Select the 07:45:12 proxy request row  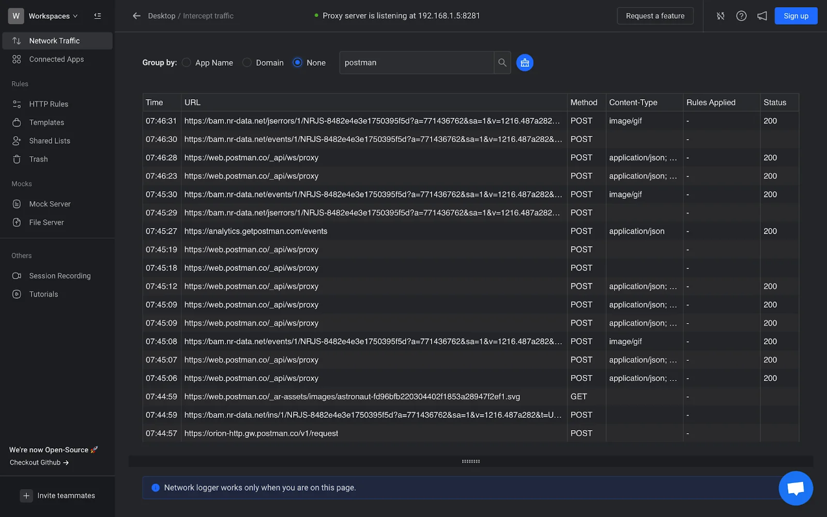click(471, 286)
